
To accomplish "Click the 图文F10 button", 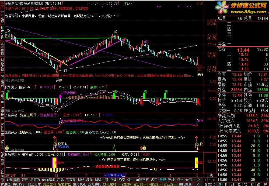I will coord(210,184).
